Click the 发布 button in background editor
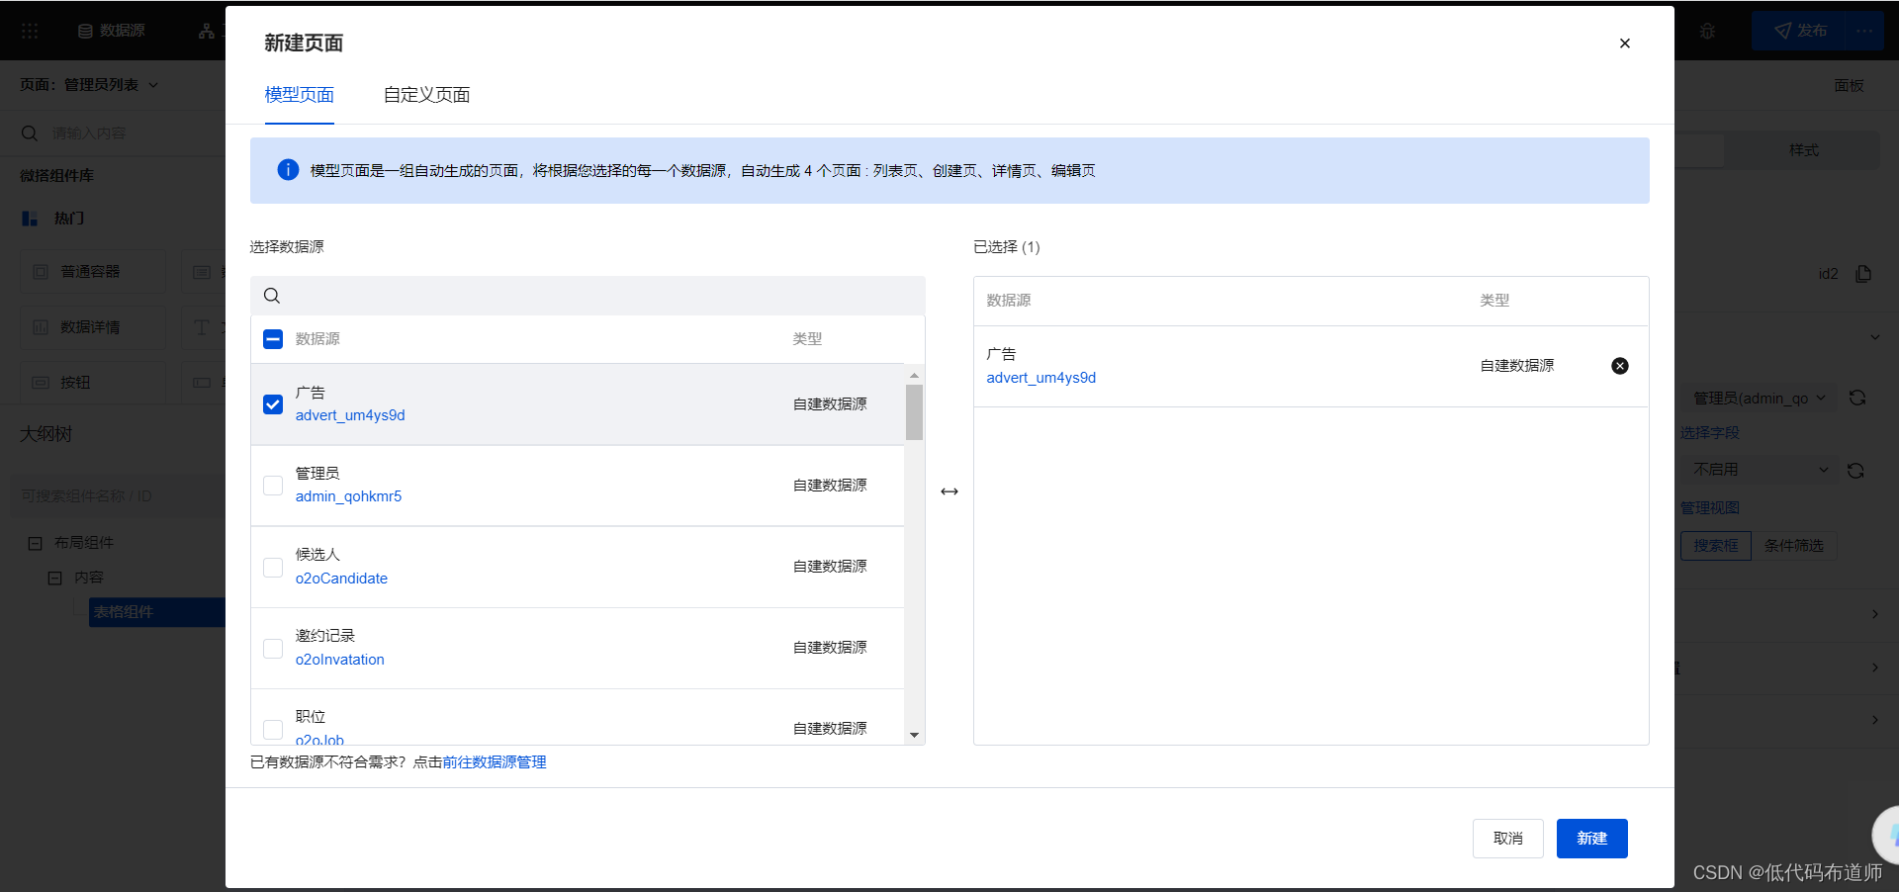The height and width of the screenshot is (892, 1899). 1800,31
